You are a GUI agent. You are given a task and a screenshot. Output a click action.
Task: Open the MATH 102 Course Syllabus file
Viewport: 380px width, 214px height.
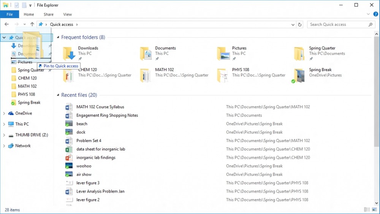point(100,107)
